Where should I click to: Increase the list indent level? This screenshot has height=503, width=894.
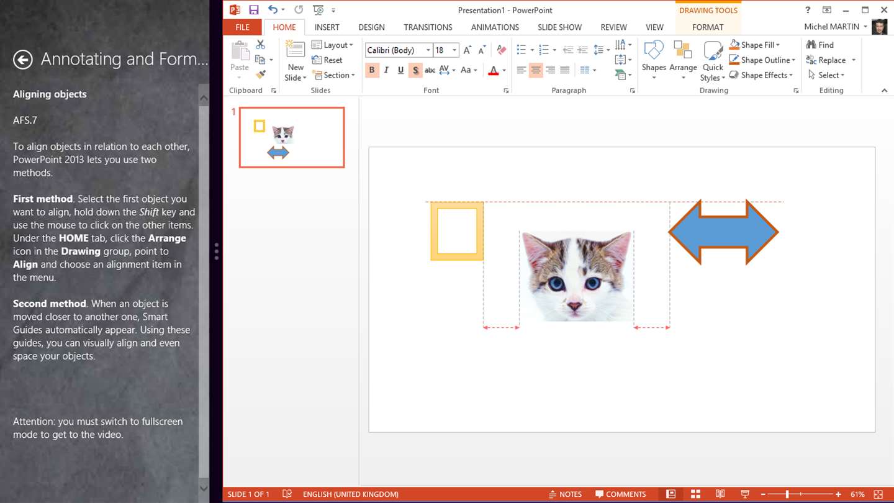click(582, 50)
